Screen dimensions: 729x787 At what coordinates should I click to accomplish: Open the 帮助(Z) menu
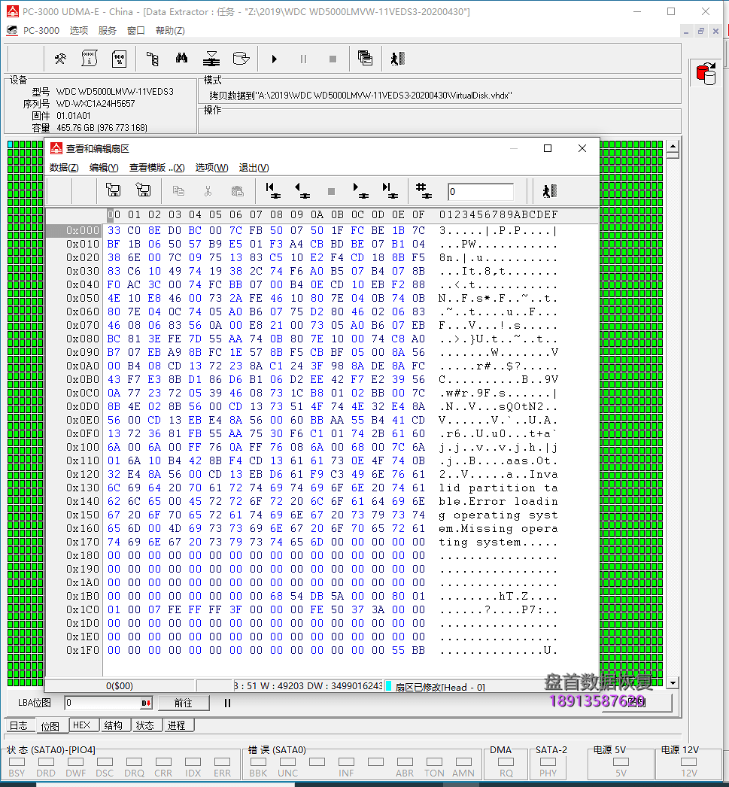[x=170, y=31]
